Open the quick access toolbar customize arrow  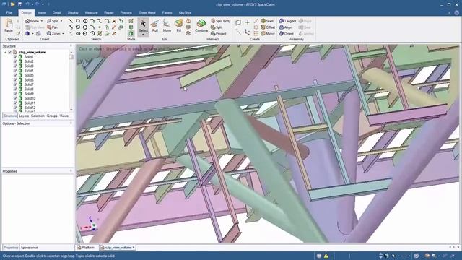(48, 4)
